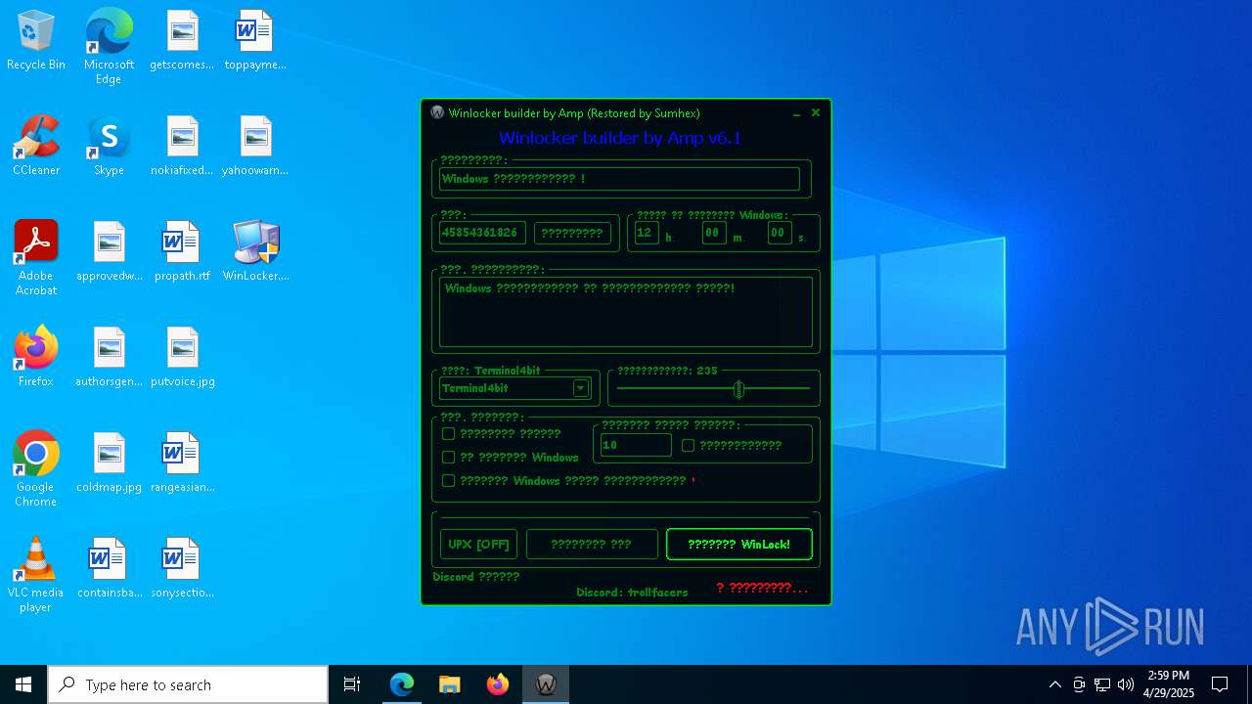Minimize the Winlocker builder window
1252x704 pixels.
click(796, 113)
